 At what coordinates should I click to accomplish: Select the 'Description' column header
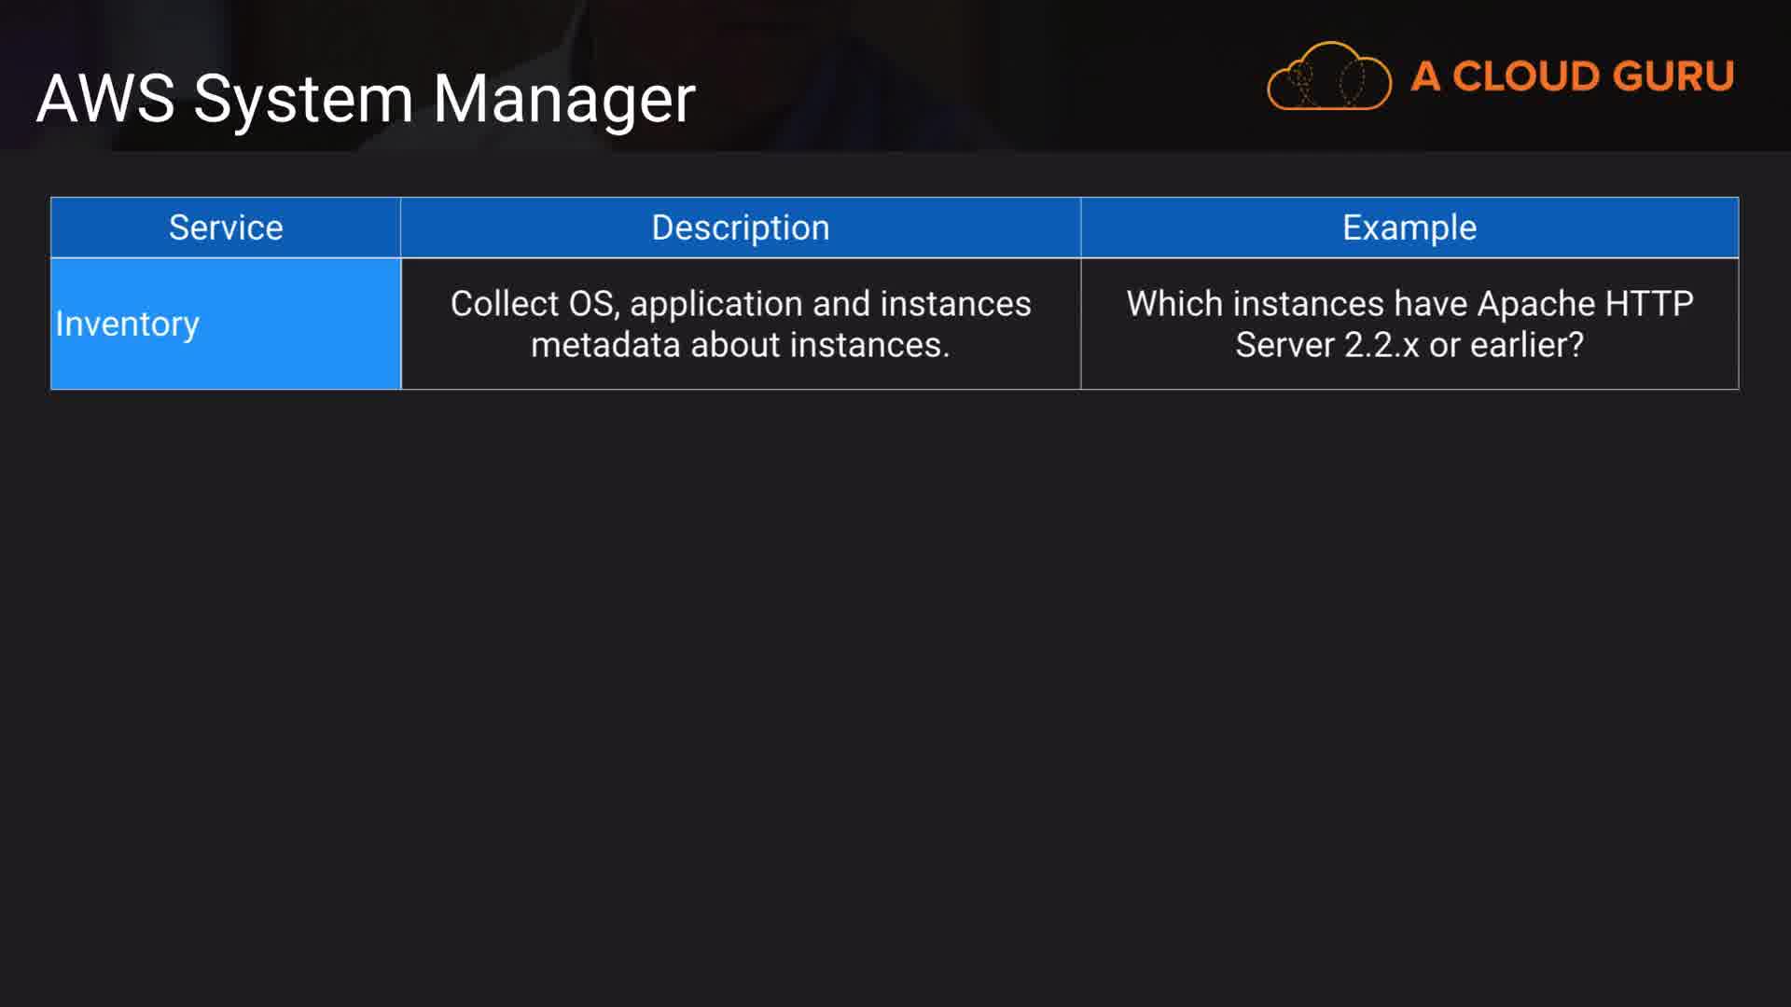pos(740,228)
